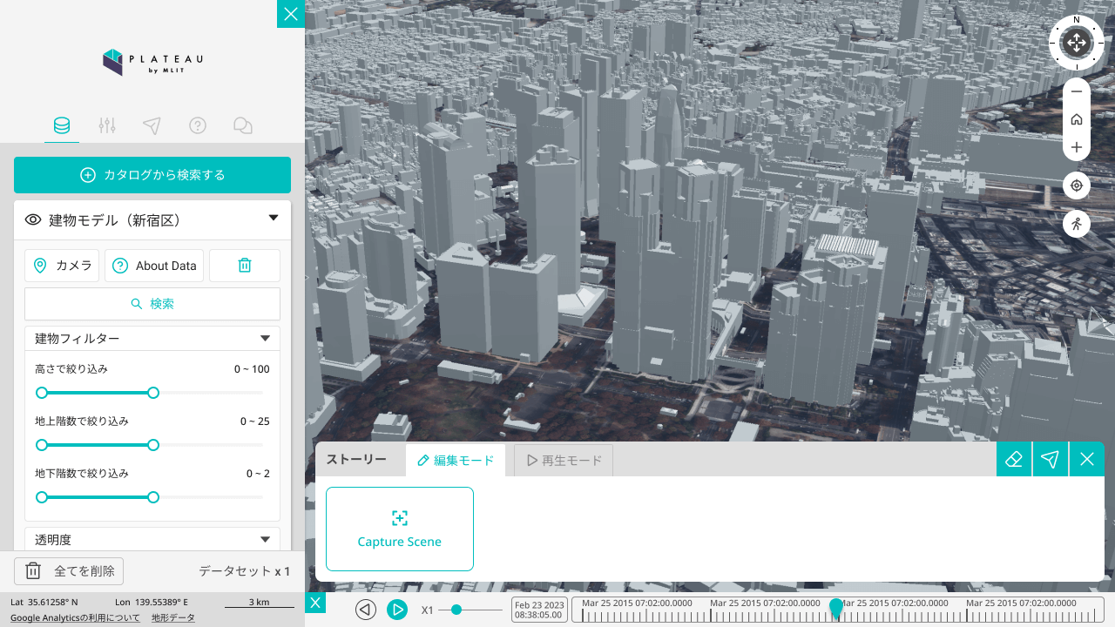Viewport: 1115px width, 627px height.
Task: Share the story with paper-plane icon
Action: (x=1051, y=460)
